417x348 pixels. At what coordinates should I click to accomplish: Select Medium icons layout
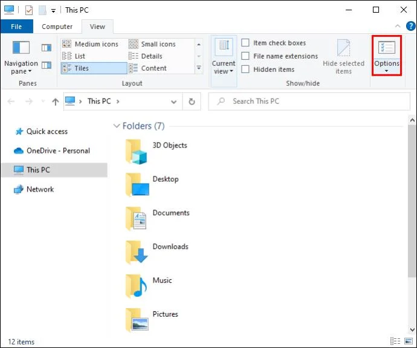(x=91, y=44)
